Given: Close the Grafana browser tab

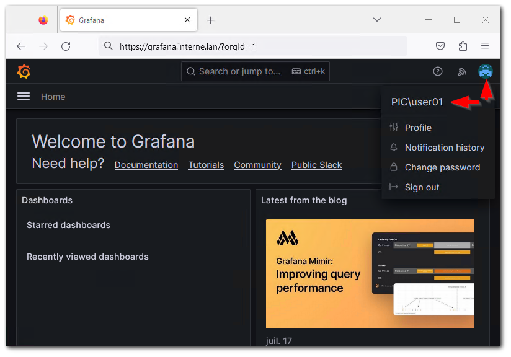Looking at the screenshot, I should point(187,20).
